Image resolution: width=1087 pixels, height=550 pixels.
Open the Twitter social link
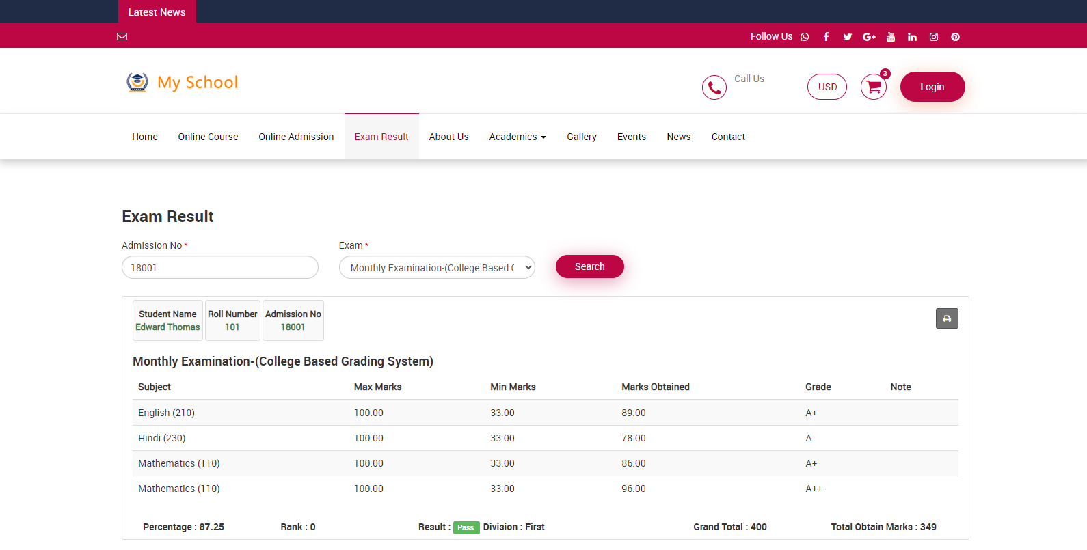pos(847,37)
